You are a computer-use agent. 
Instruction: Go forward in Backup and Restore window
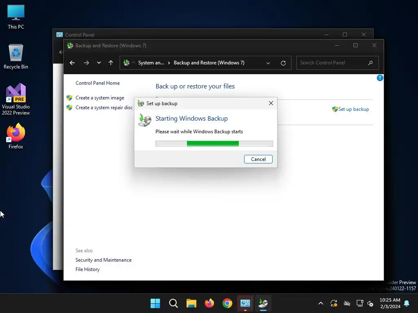pos(87,63)
